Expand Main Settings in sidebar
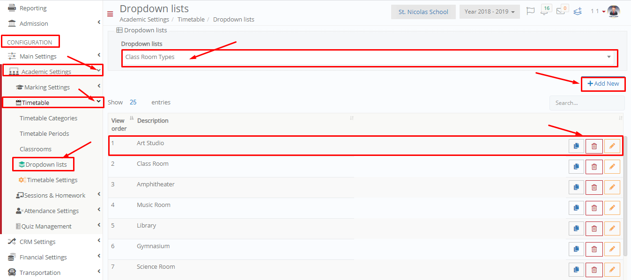This screenshot has width=631, height=280. point(52,56)
